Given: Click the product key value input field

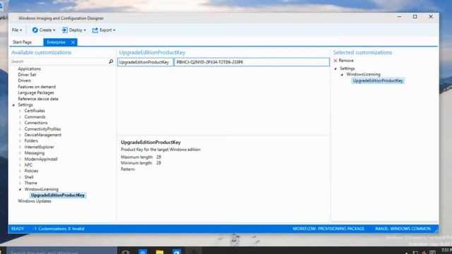Looking at the screenshot, I should click(x=251, y=62).
